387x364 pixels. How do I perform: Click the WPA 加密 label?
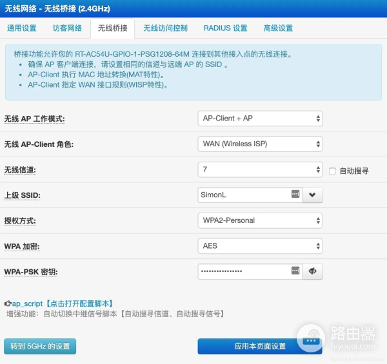(x=22, y=247)
